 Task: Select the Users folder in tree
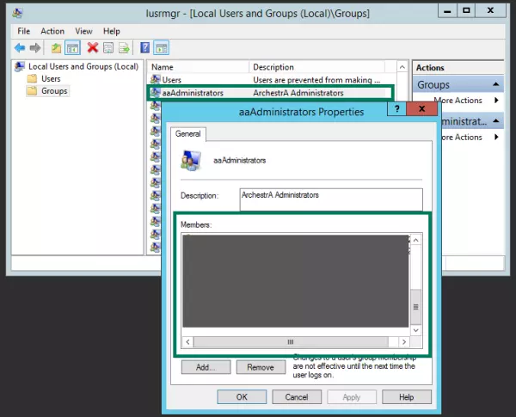point(51,78)
